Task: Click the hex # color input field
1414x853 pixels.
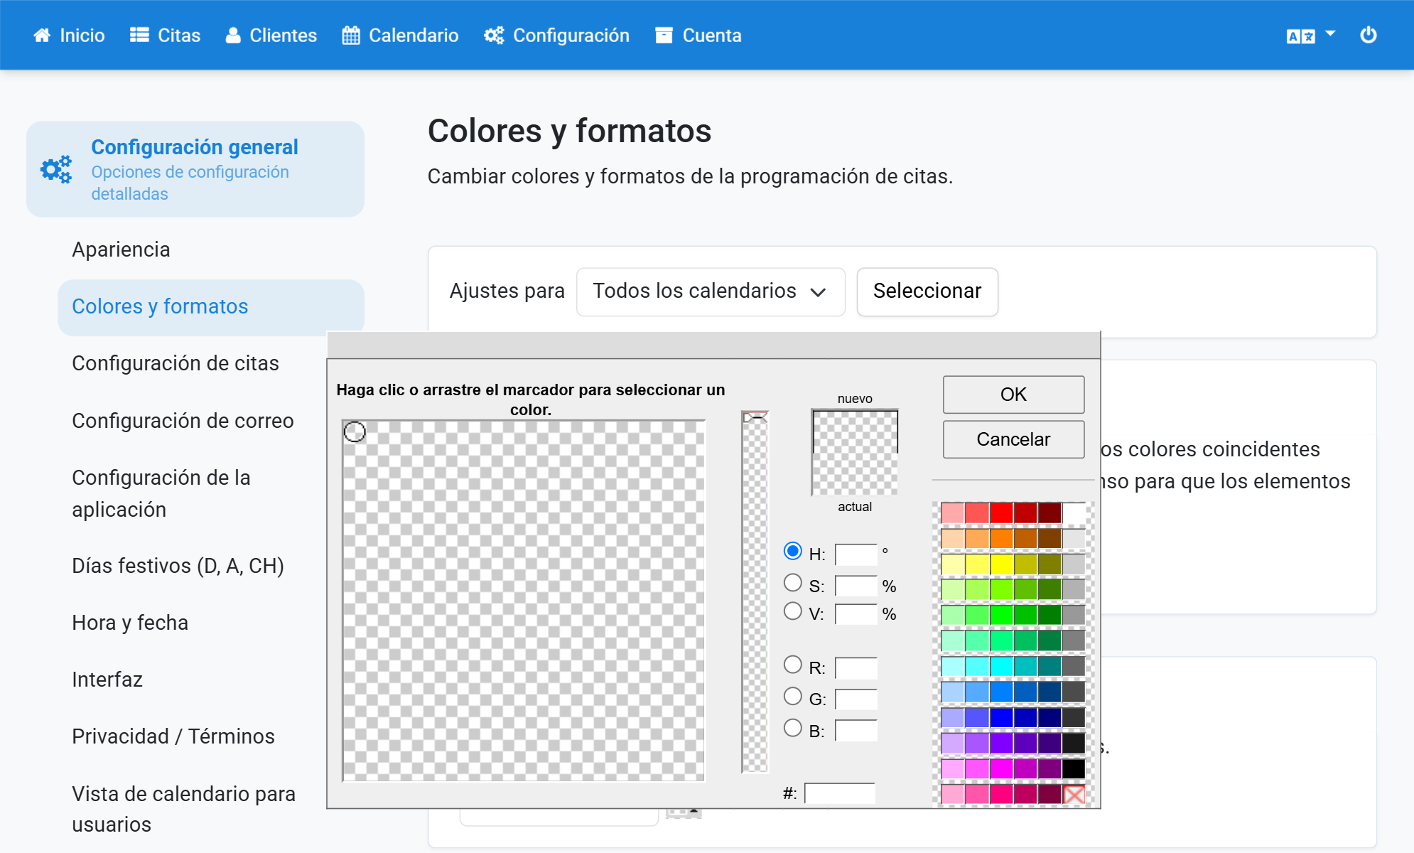Action: tap(840, 793)
